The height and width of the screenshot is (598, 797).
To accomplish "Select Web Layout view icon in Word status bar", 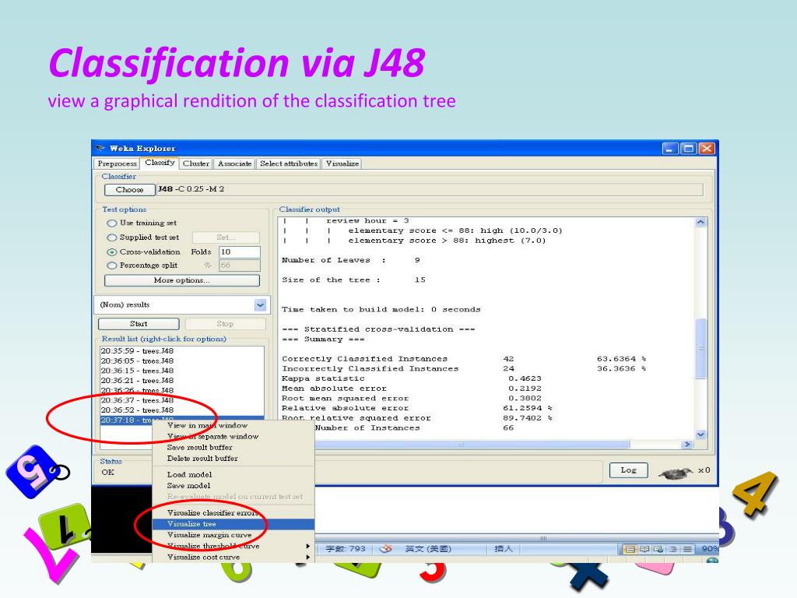I will coord(658,549).
